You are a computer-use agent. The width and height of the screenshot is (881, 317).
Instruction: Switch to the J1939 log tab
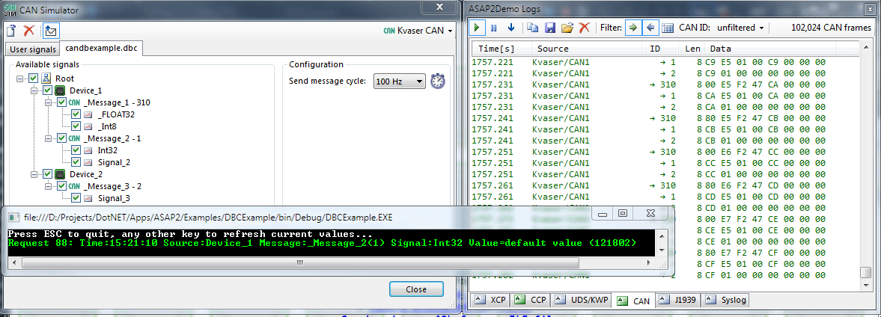point(677,300)
